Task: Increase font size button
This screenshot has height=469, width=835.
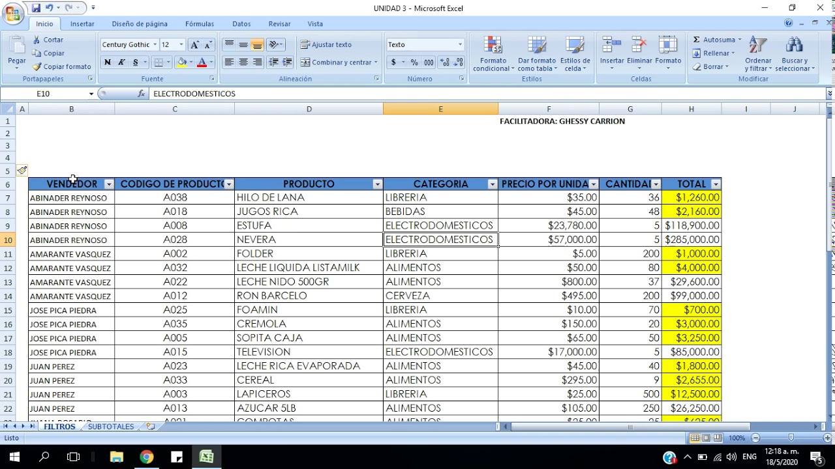Action: pyautogui.click(x=194, y=44)
